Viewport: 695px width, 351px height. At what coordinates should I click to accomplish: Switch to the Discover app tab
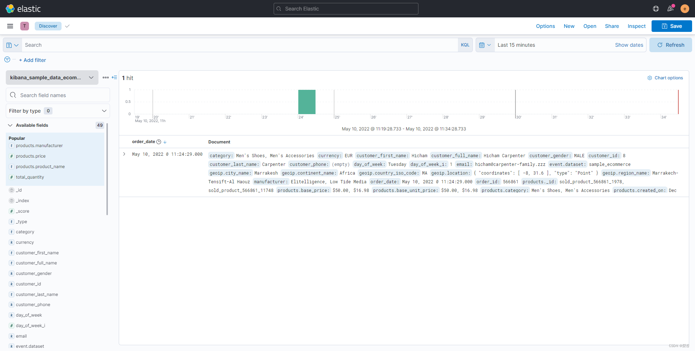point(48,26)
